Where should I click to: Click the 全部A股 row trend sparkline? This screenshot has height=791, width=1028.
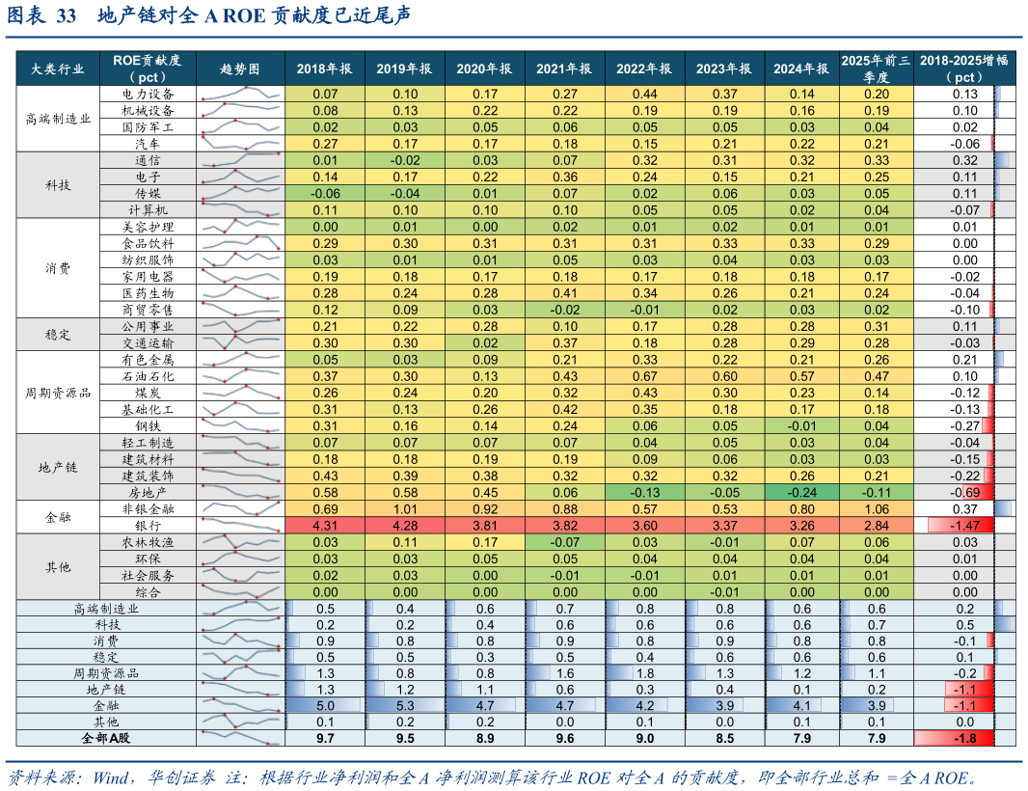click(x=240, y=738)
